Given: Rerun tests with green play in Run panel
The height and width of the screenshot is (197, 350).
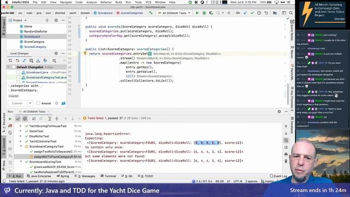Looking at the screenshot, I should click(10, 119).
